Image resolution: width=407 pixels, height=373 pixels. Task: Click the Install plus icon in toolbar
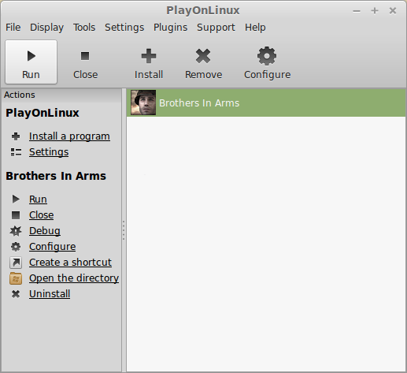tap(149, 56)
